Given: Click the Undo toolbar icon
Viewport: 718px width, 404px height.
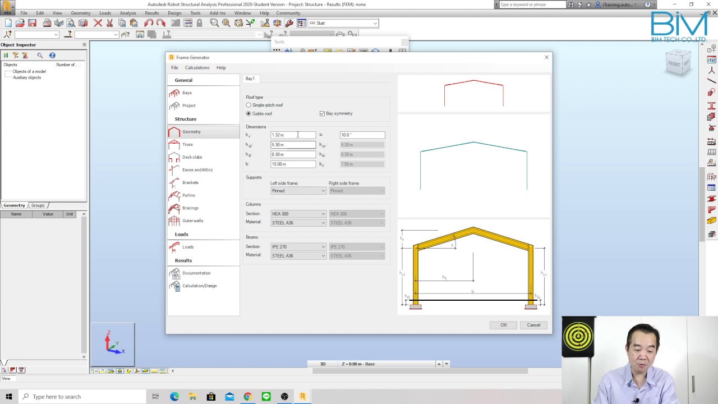Looking at the screenshot, I should click(x=149, y=23).
